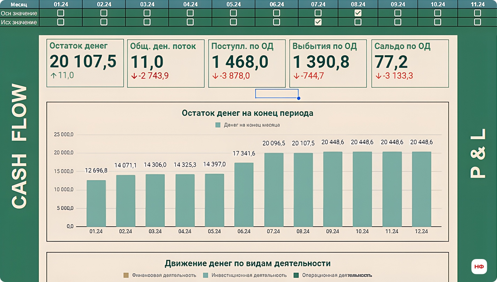
Task: Click the Денег на конец месяца legend swatch
Action: click(218, 125)
